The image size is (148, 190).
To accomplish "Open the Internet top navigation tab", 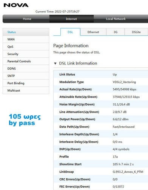I will [71, 19].
